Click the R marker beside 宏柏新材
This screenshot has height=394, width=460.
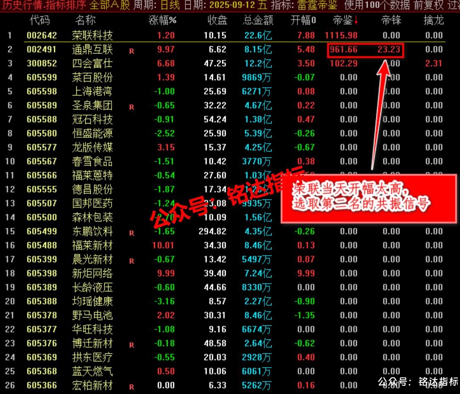(132, 387)
